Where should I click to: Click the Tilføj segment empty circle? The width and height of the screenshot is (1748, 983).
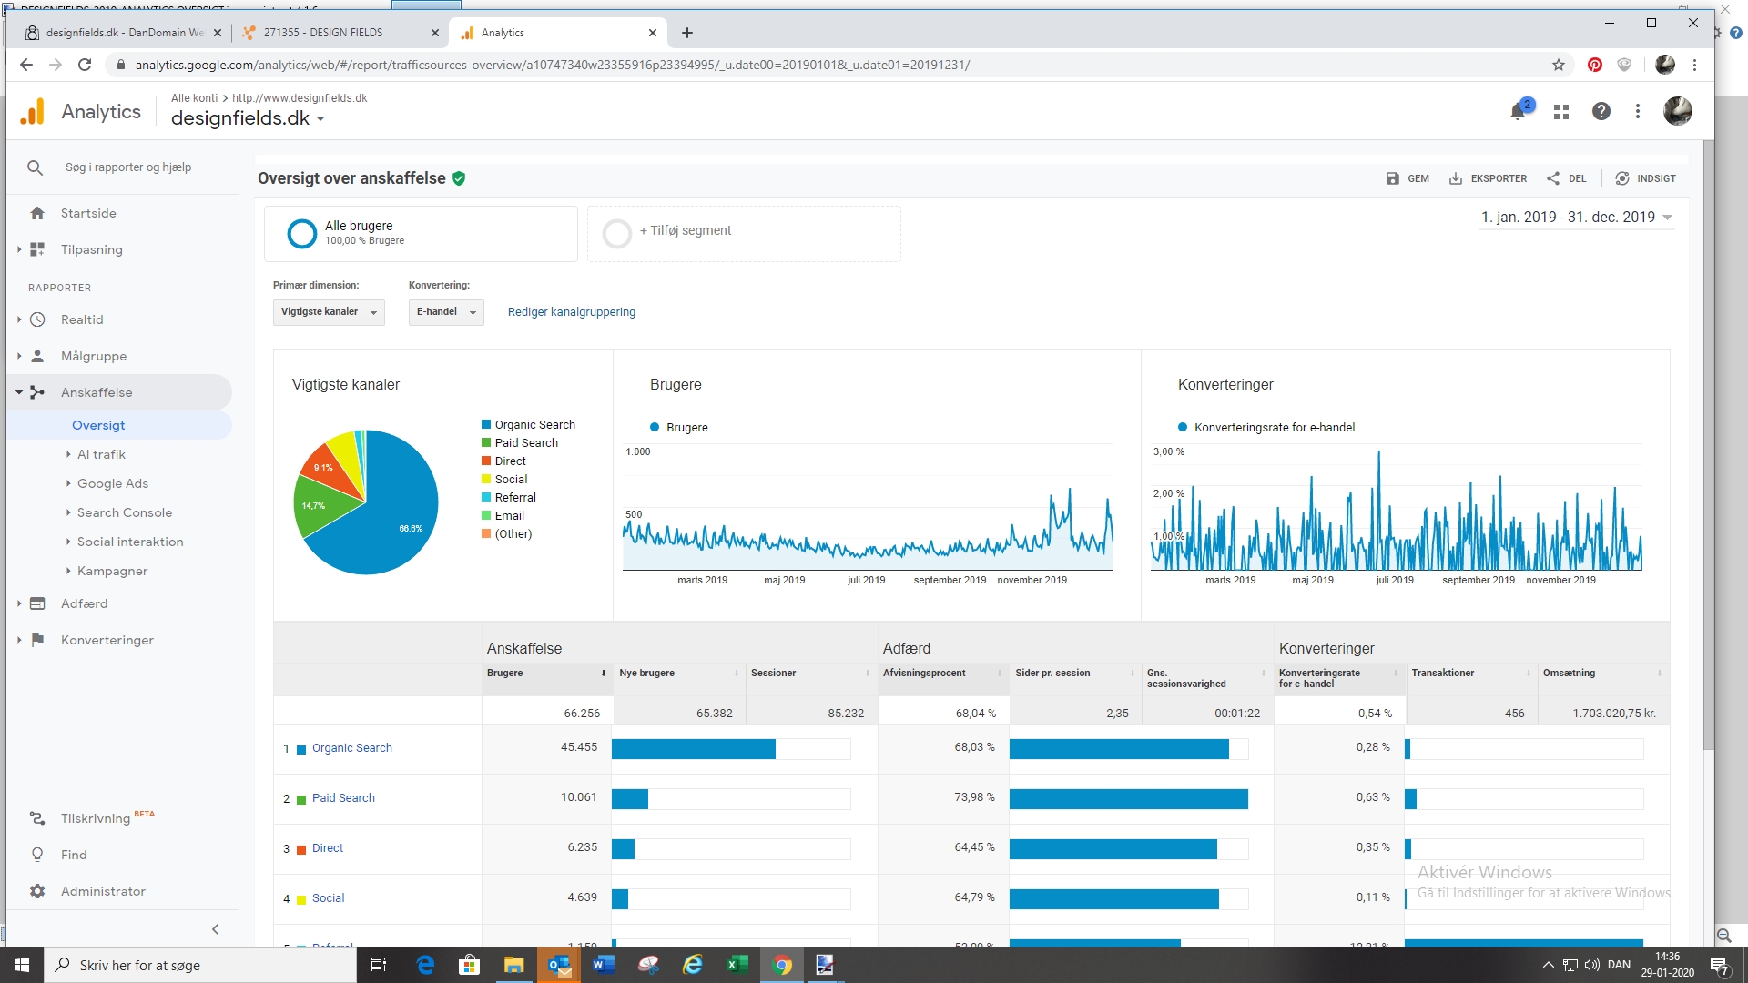click(x=616, y=234)
